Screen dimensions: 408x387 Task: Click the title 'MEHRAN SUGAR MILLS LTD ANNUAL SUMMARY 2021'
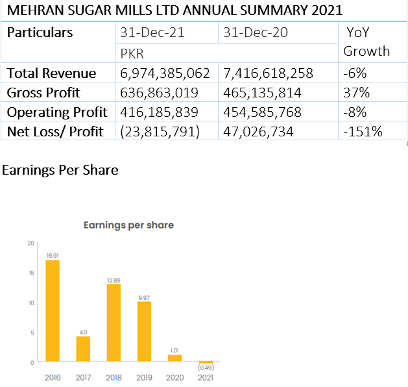click(174, 10)
